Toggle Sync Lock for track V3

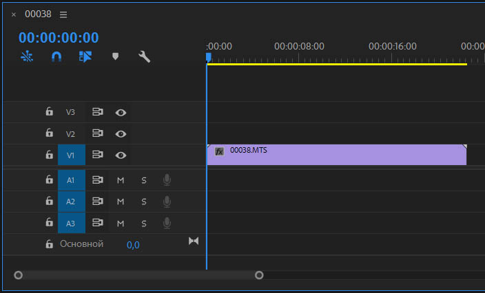[x=97, y=111]
